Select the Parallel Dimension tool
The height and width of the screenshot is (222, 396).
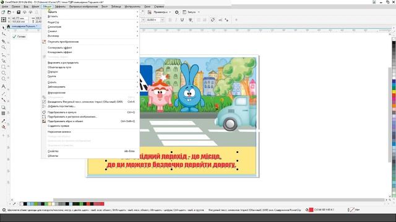click(4, 94)
